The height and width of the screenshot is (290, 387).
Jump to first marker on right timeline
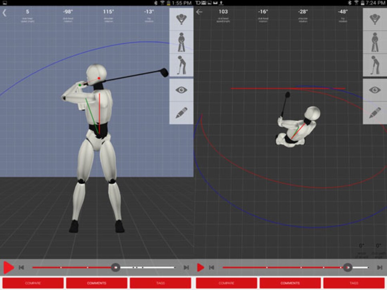coord(267,267)
